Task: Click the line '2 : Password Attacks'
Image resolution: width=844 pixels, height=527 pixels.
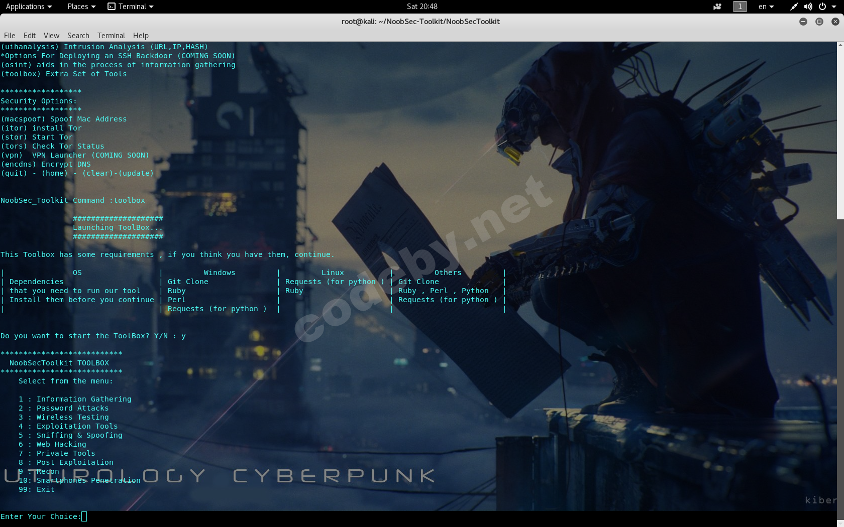Action: [64, 408]
